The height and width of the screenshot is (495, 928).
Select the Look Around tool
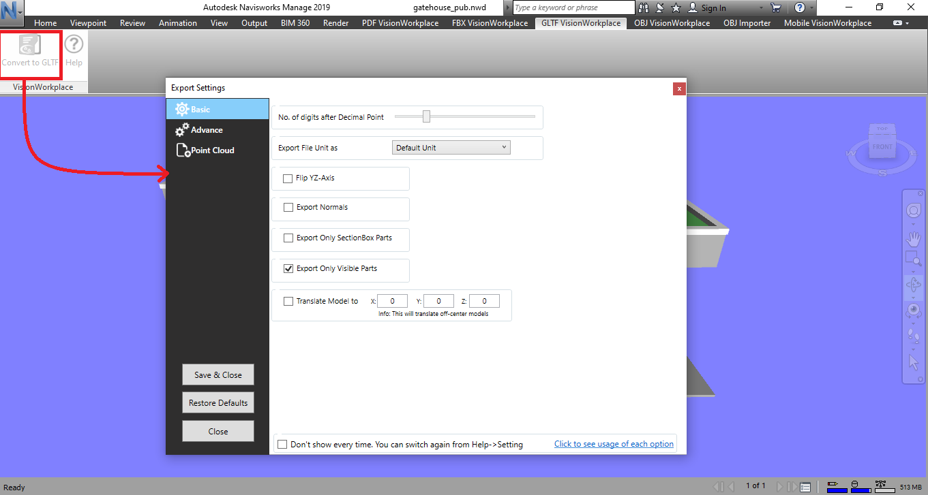coord(913,310)
